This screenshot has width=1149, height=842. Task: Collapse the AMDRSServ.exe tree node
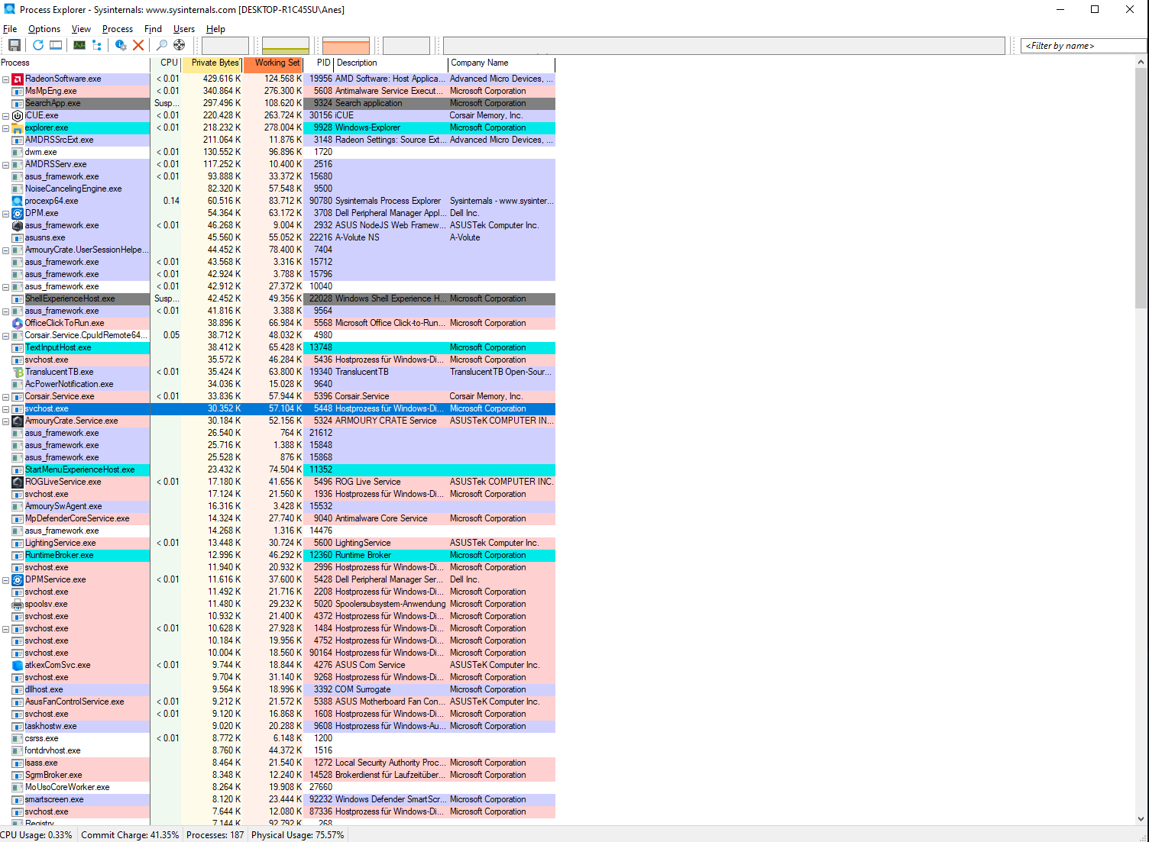pos(5,165)
